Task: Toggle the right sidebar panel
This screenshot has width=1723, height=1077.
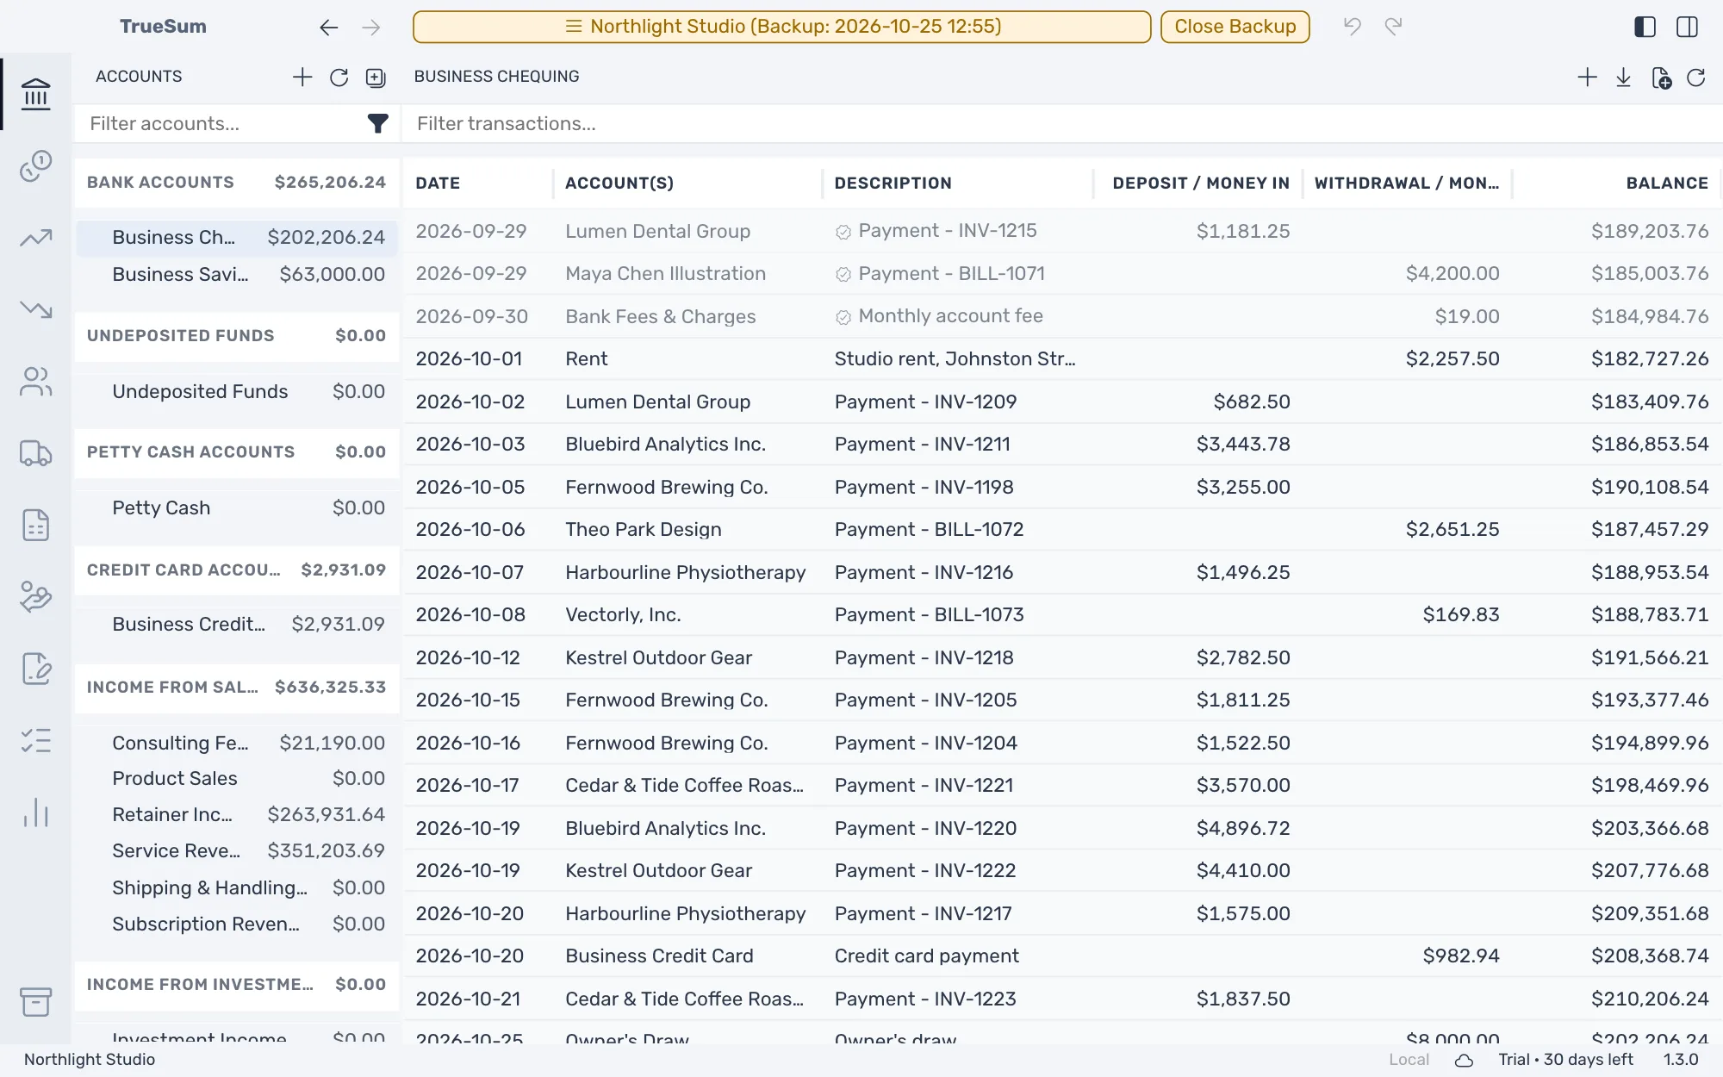Action: click(1687, 27)
